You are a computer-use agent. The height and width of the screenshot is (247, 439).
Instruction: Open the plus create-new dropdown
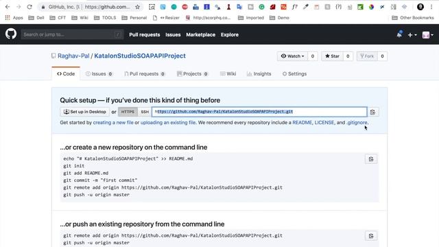(412, 35)
